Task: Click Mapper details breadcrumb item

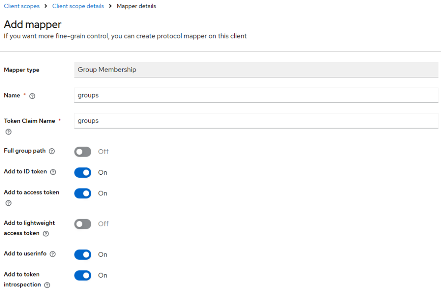Action: [137, 6]
